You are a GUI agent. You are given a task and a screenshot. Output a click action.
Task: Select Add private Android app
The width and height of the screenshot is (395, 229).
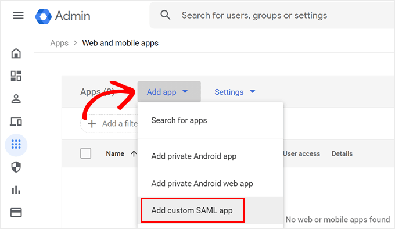(x=210, y=156)
